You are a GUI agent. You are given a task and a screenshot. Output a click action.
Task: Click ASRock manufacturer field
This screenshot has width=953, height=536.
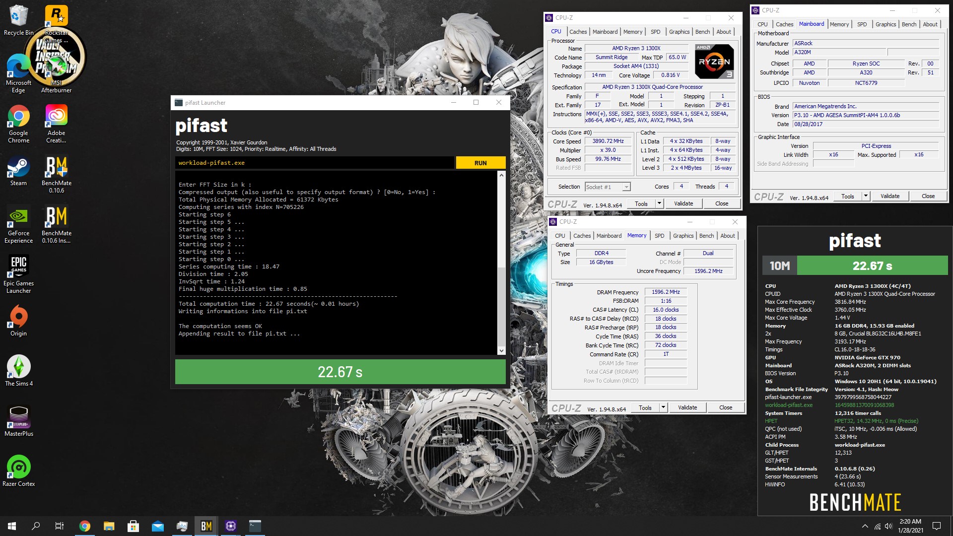(x=866, y=43)
